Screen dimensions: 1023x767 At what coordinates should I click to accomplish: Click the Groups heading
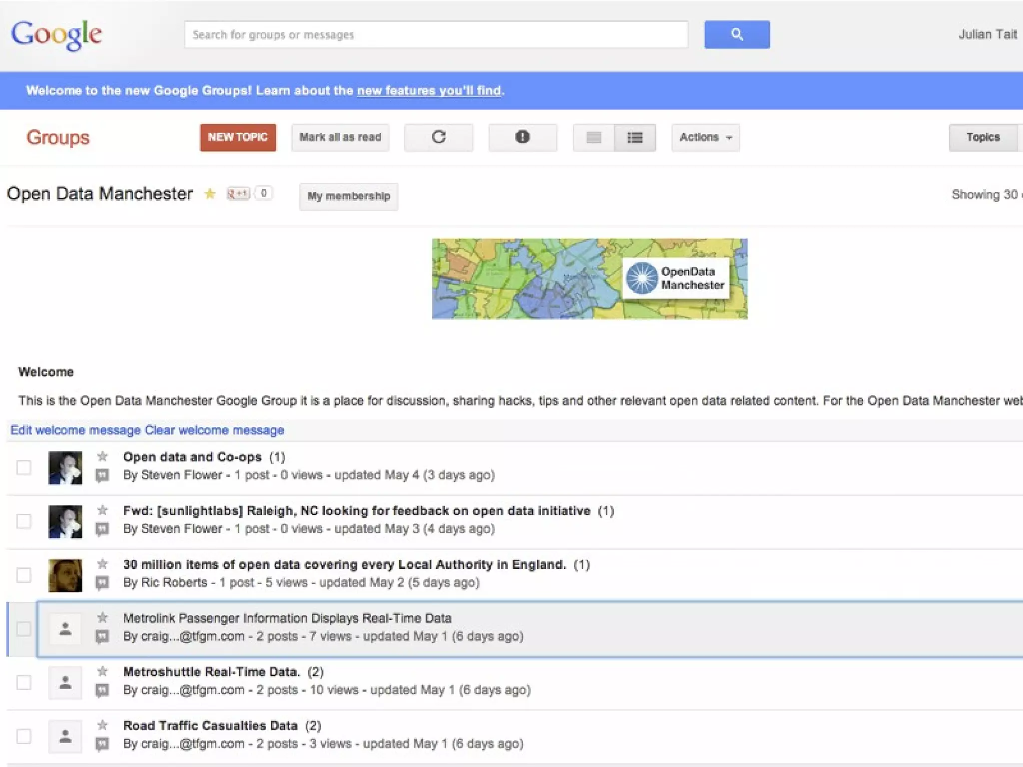click(58, 137)
